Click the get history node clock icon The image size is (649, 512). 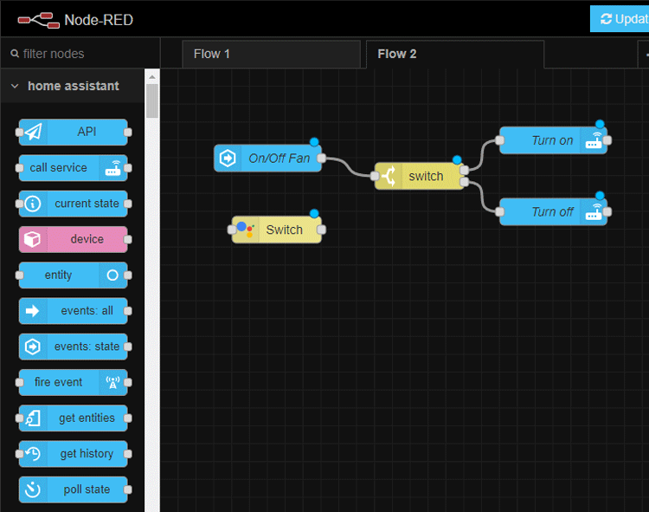click(33, 453)
